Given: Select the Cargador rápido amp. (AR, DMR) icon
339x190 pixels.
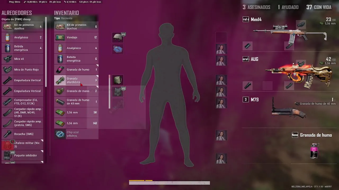Looking at the screenshot, I should (x=7, y=113).
